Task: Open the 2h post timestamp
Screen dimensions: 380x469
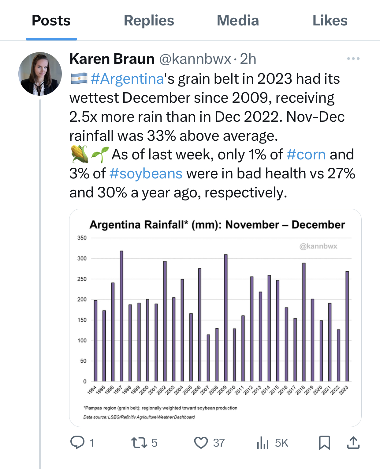Action: (248, 59)
